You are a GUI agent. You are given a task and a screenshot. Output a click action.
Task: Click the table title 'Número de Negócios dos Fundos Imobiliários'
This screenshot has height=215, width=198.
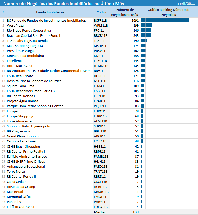(64, 4)
